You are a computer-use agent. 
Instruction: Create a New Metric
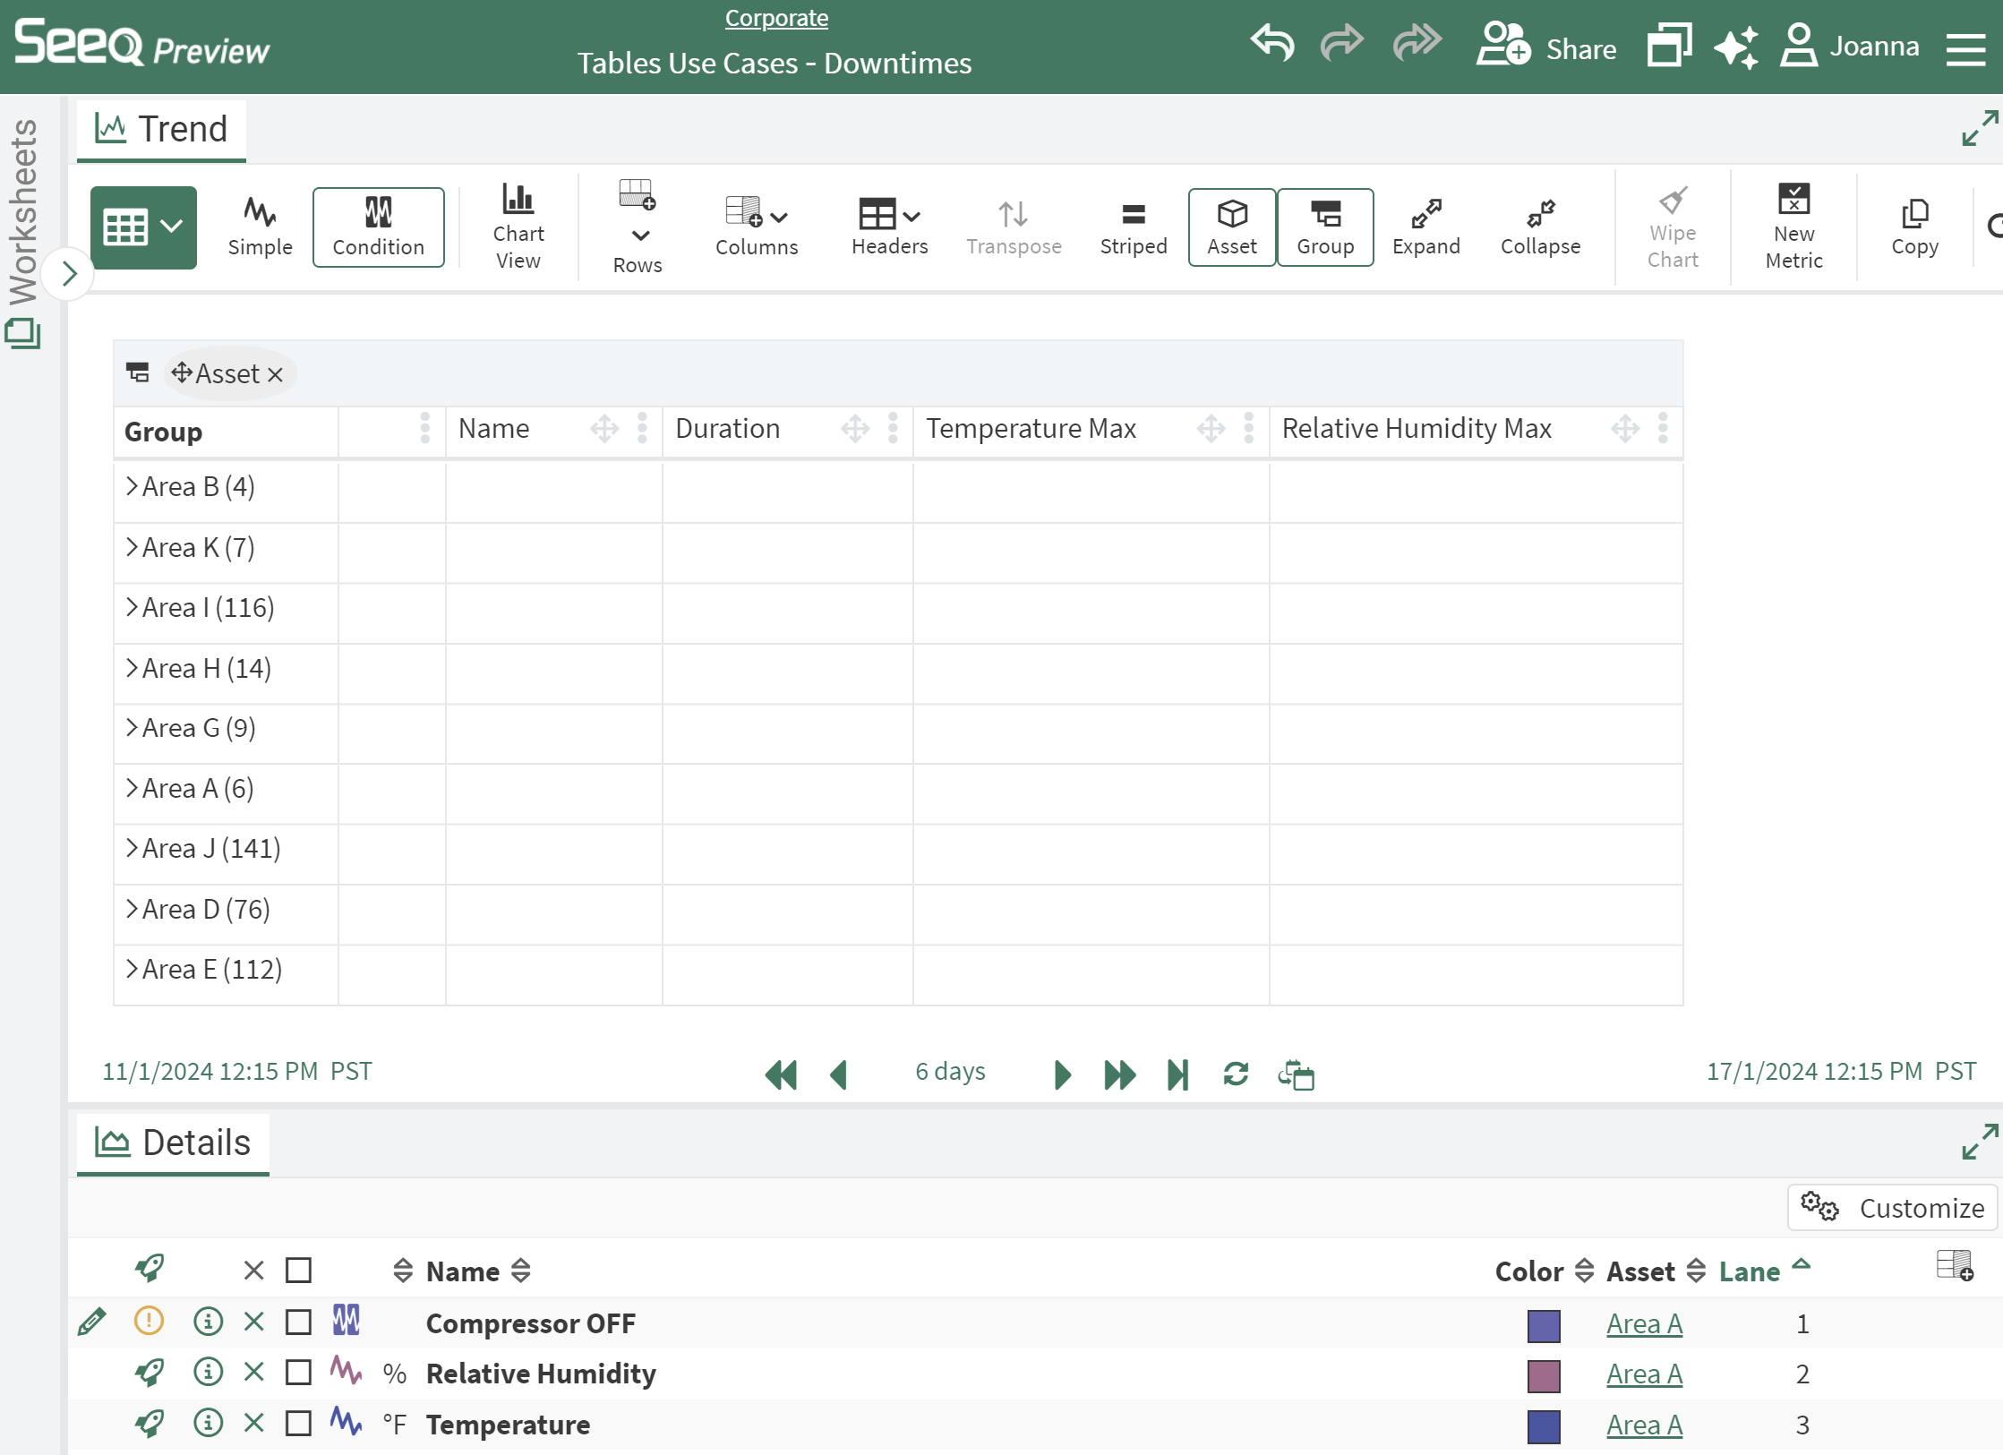(1794, 227)
